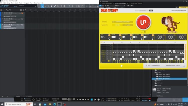Enable the sixth empty sample slot power button
The image size is (188, 106).
(x=160, y=37)
